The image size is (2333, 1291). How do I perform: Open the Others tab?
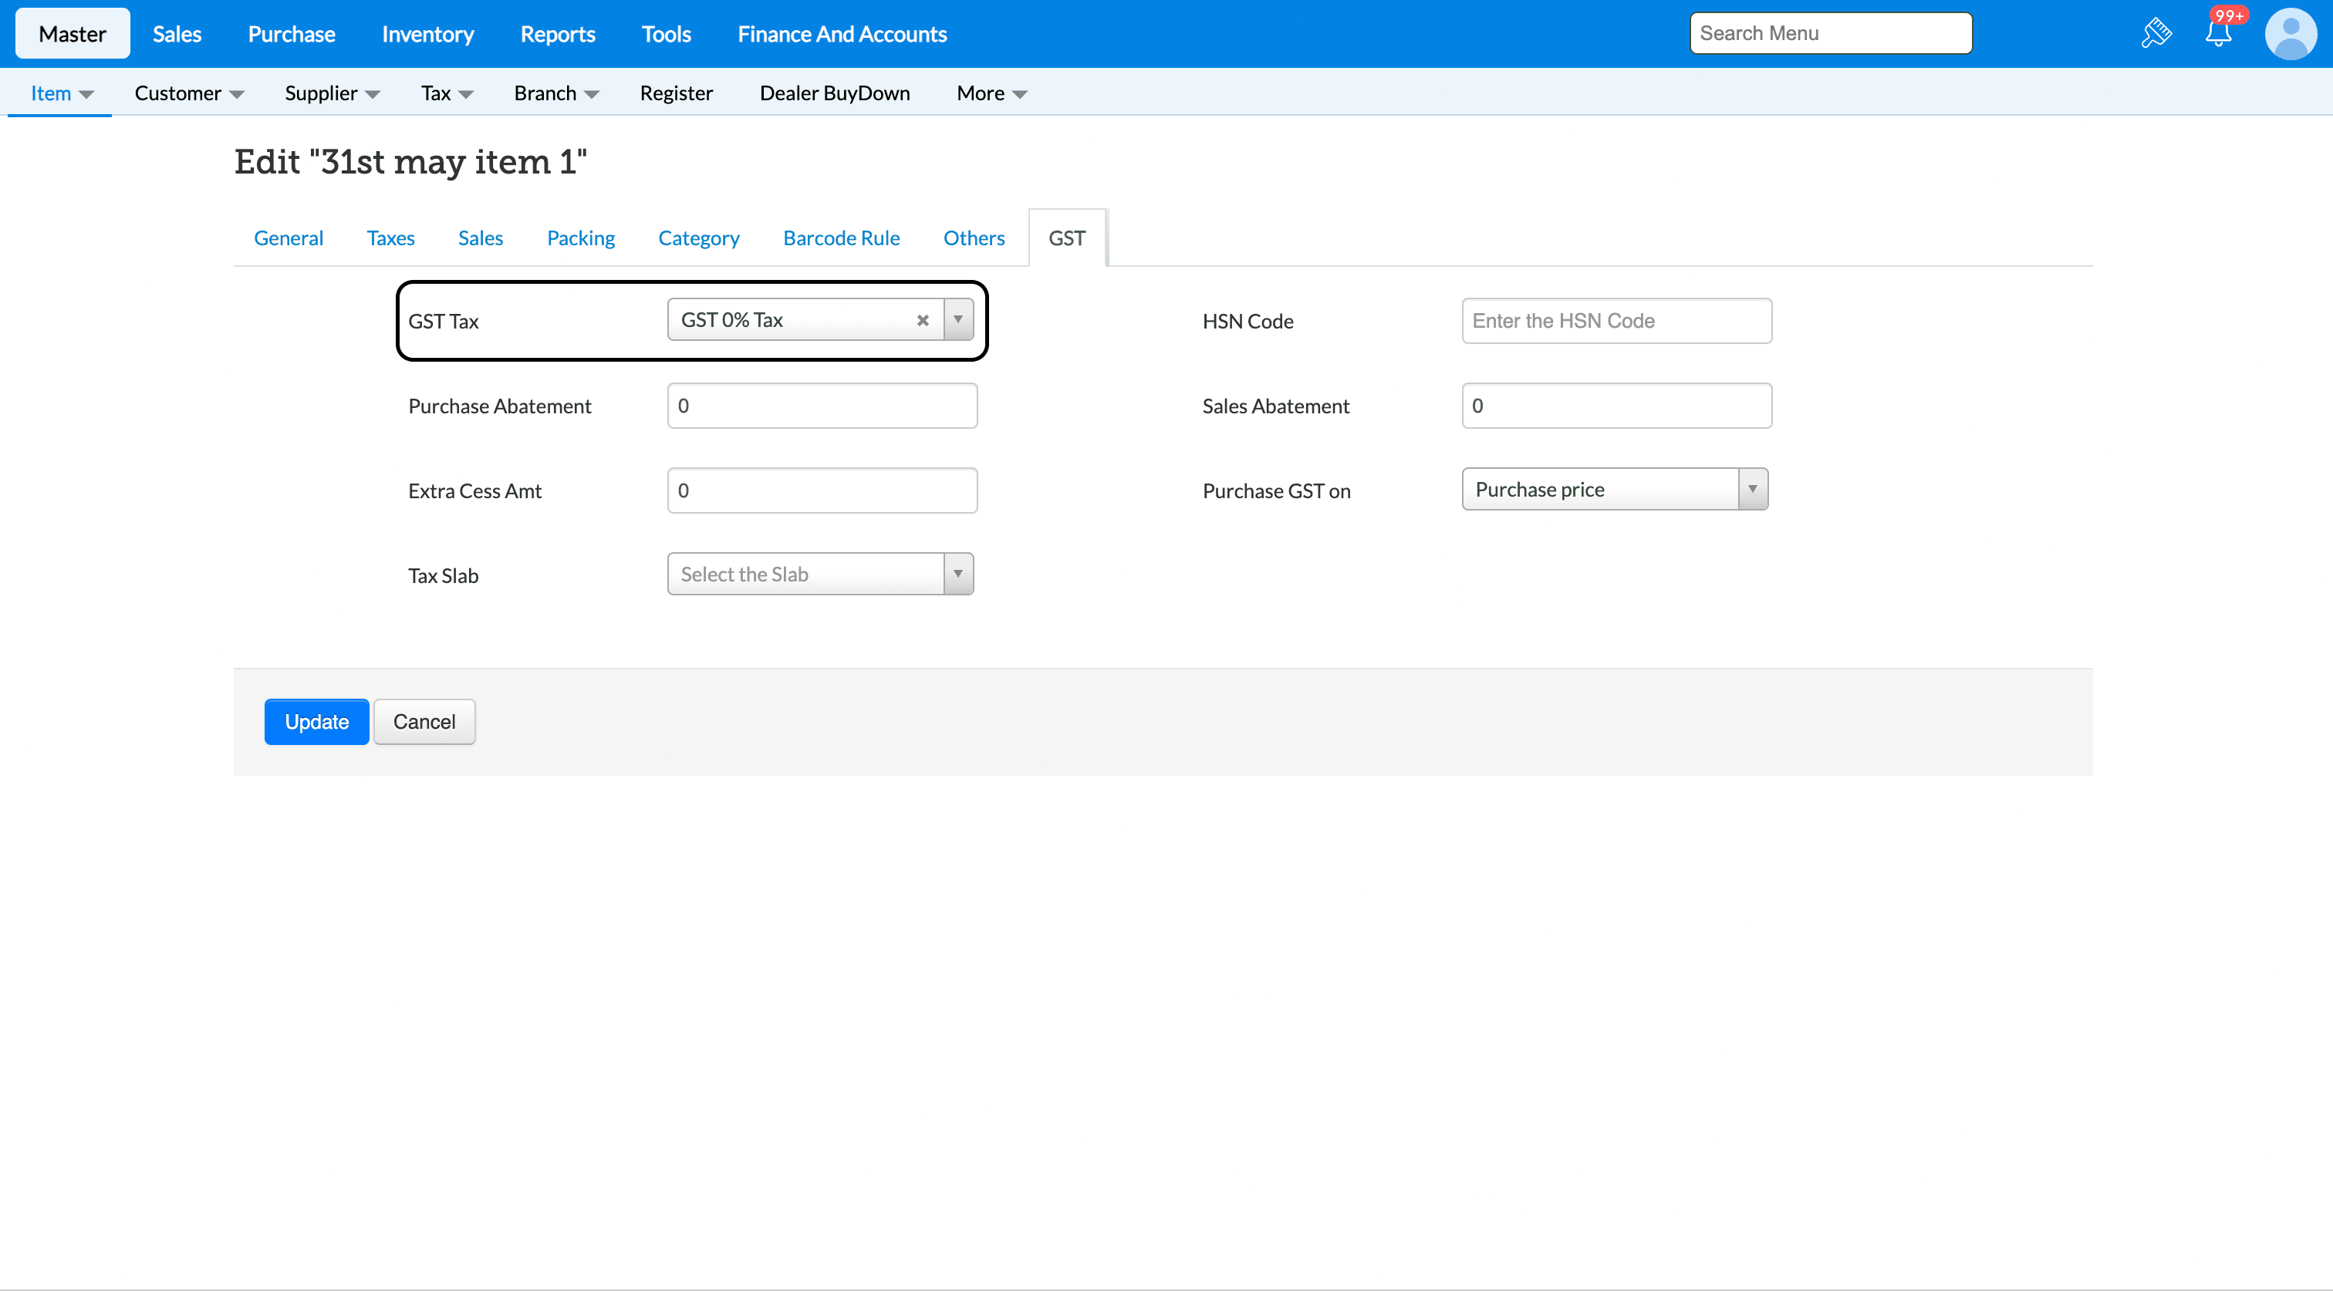pyautogui.click(x=974, y=238)
